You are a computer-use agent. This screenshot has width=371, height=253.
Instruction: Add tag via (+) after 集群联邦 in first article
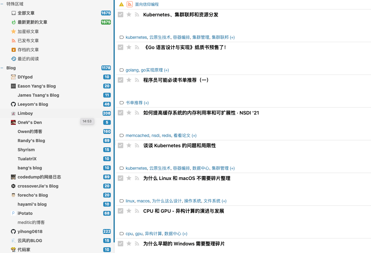click(232, 37)
